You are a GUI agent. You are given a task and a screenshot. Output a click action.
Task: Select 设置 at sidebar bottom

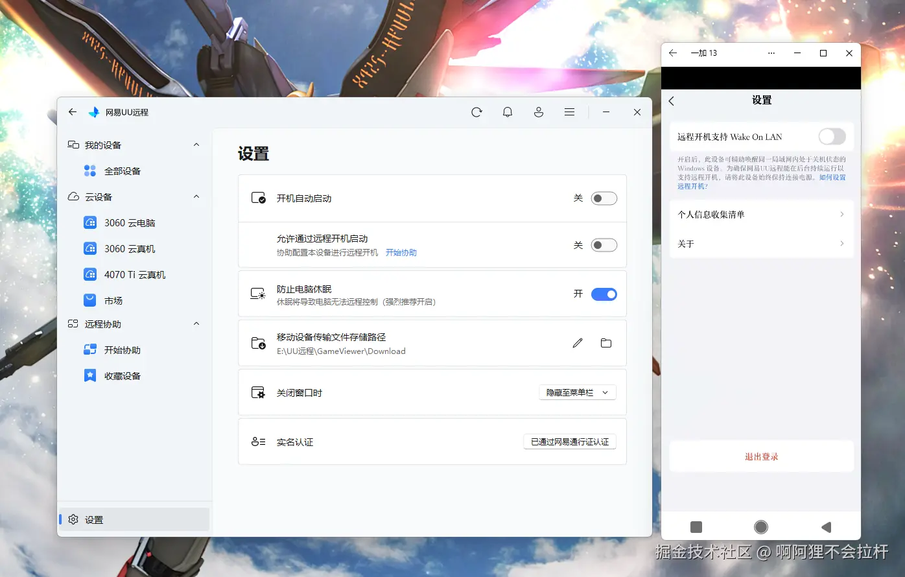click(134, 520)
